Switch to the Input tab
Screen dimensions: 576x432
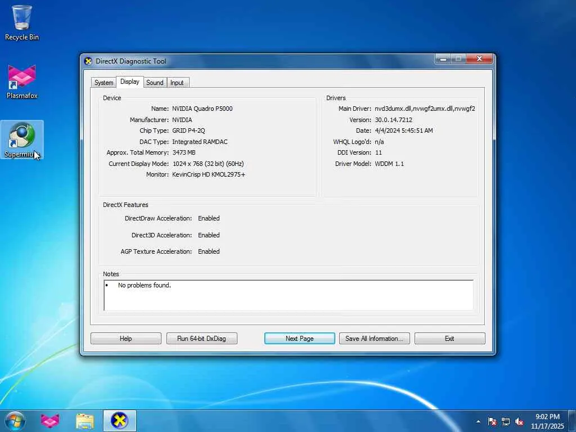point(177,83)
